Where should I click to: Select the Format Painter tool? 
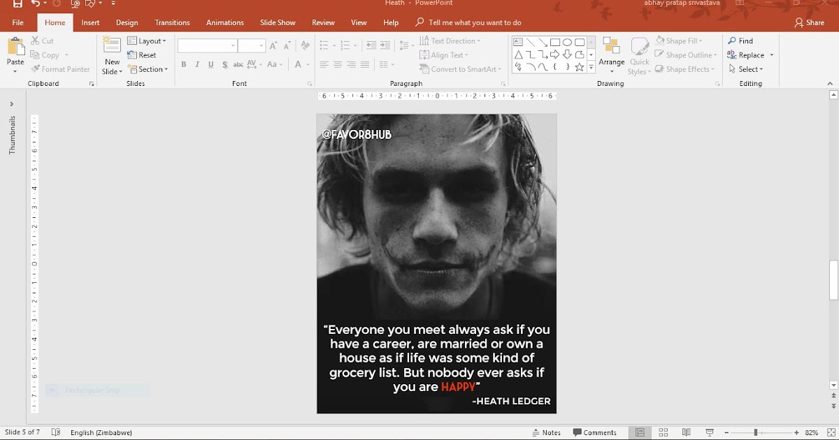point(61,69)
